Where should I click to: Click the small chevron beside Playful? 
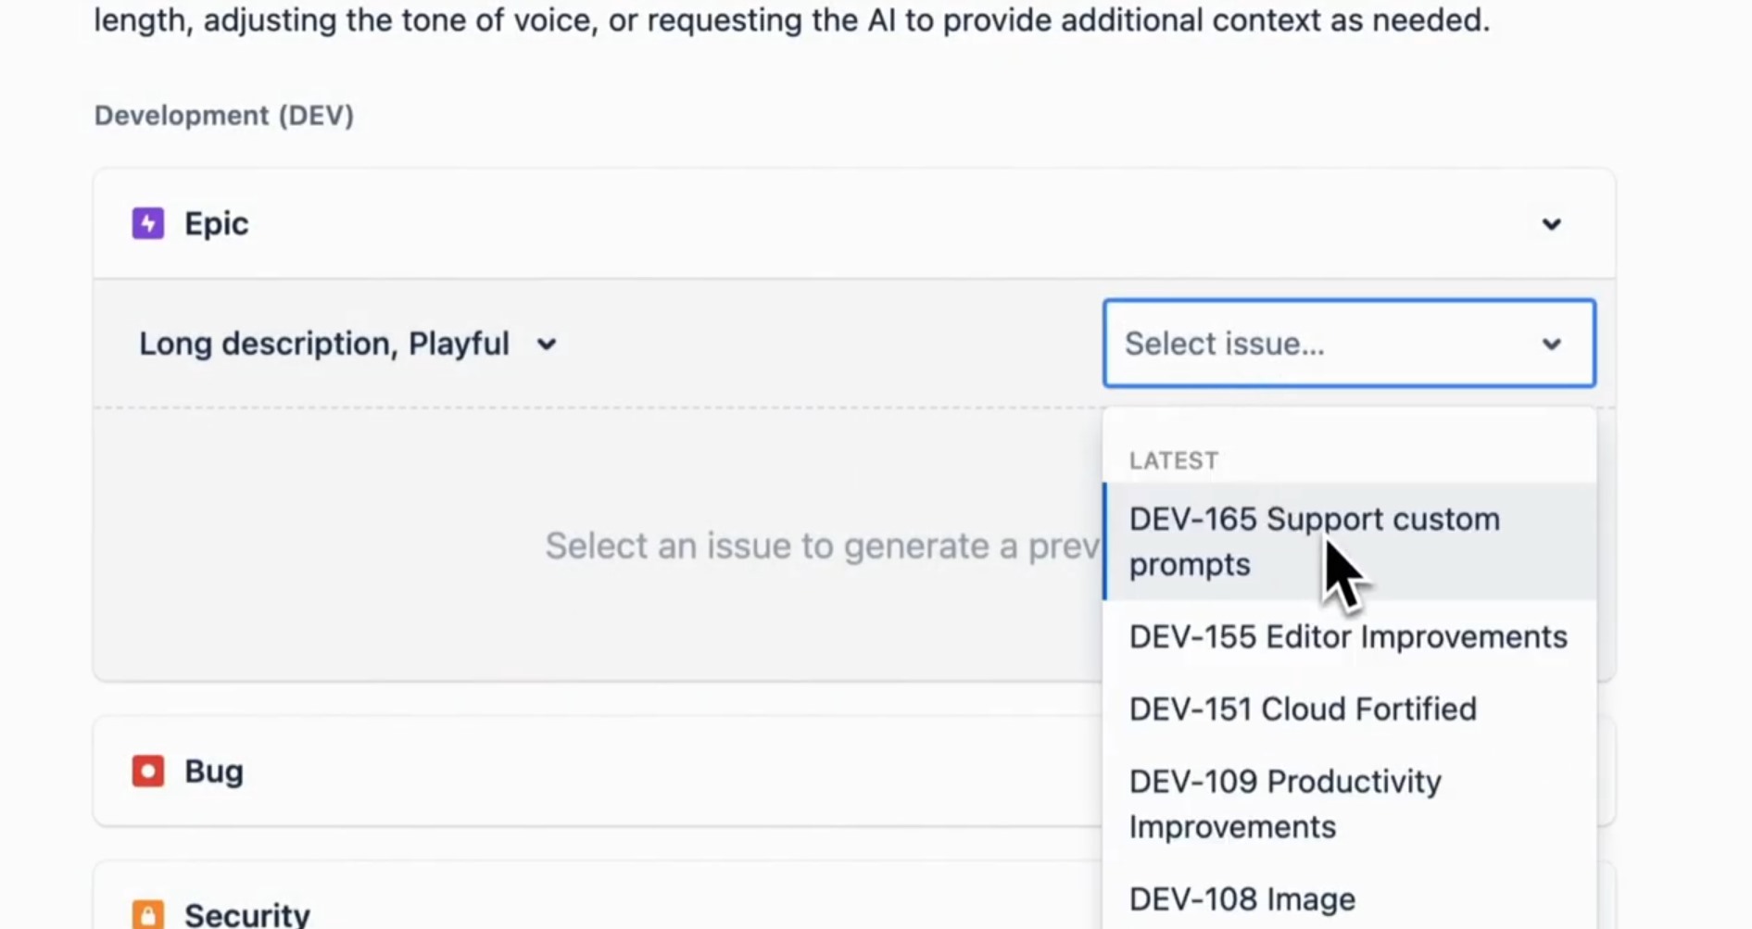point(547,345)
